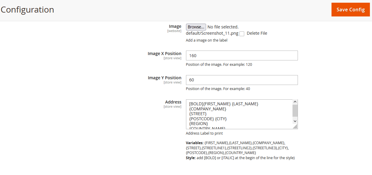Place cursor on the {STREET} line
Viewport: 372px width, 175px height.
click(198, 114)
